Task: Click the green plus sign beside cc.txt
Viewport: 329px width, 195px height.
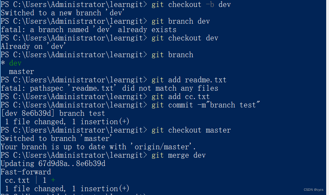Action: tap(53, 180)
